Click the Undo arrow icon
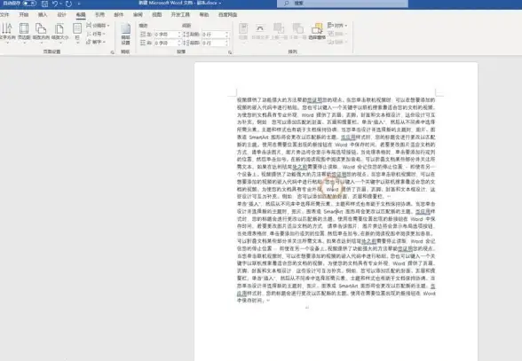Viewport: 522px width, 361px height. 55,4
